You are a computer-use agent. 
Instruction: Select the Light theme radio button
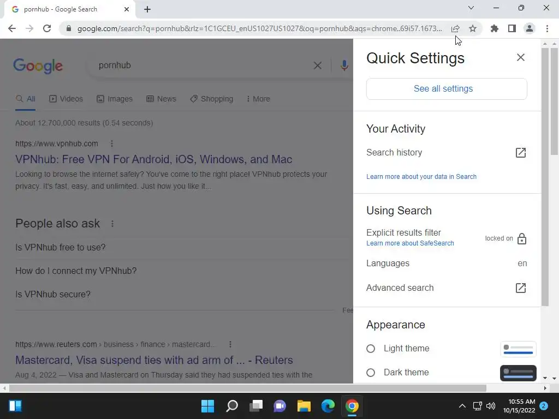pyautogui.click(x=371, y=349)
